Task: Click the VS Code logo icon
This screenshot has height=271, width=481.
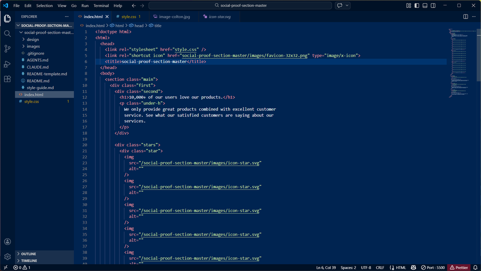Action: [6, 6]
